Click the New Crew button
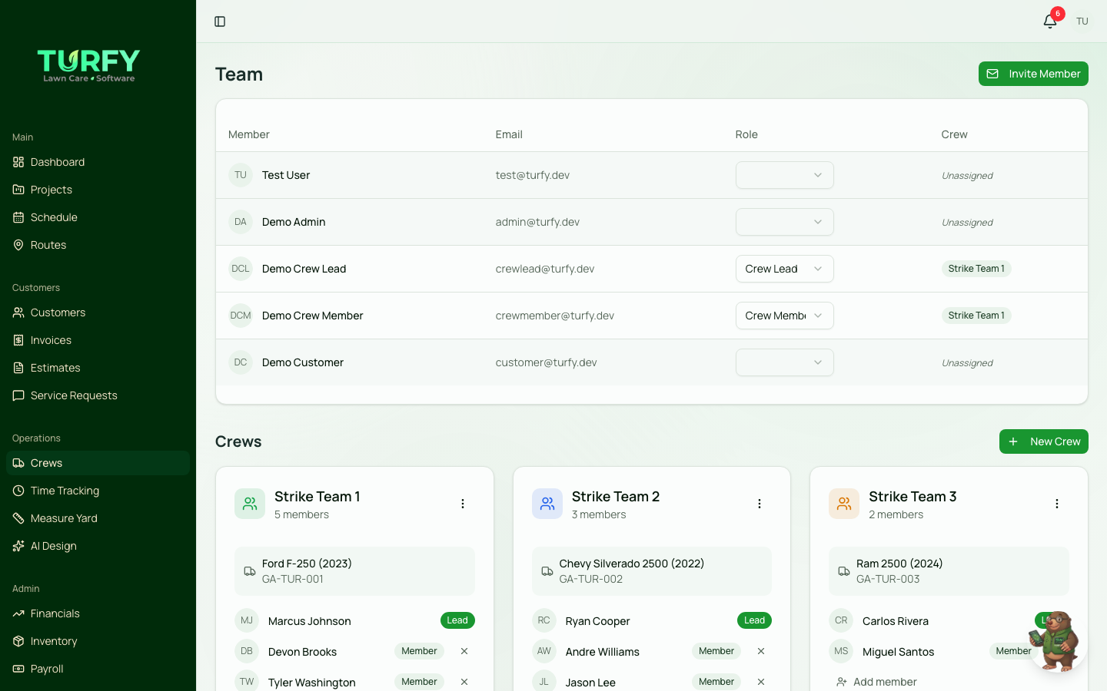The image size is (1107, 691). [1044, 441]
